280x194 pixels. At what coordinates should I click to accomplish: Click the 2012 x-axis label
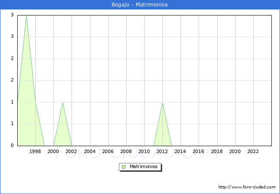tap(162, 151)
